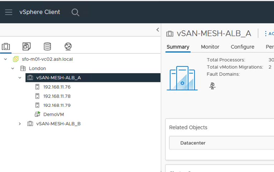Image resolution: width=274 pixels, height=172 pixels.
Task: Select vSAN-MESH-ALB_A cluster in tree
Action: coord(58,78)
